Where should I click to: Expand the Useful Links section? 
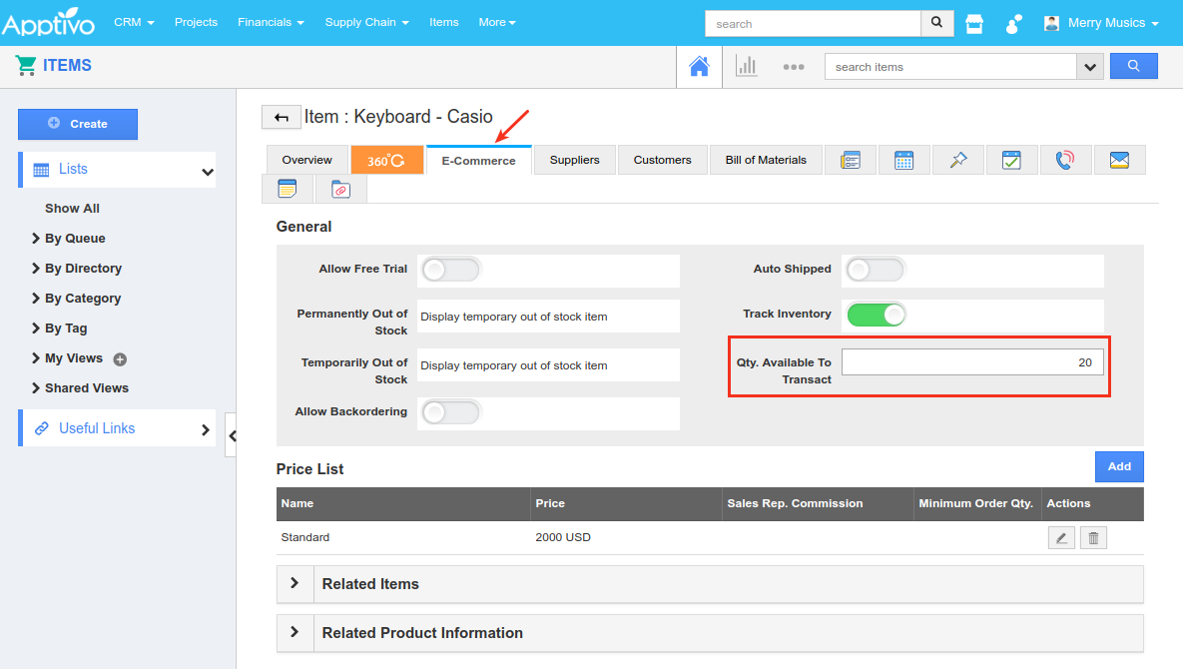tap(119, 428)
